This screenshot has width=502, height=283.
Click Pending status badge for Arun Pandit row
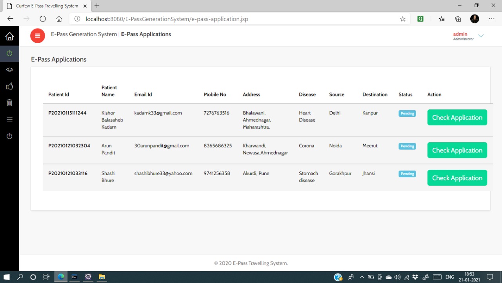(x=407, y=146)
